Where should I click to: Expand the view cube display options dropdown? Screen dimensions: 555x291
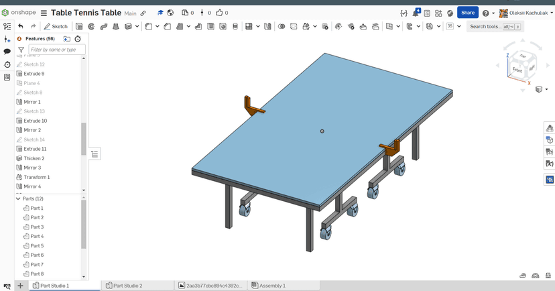click(x=540, y=89)
